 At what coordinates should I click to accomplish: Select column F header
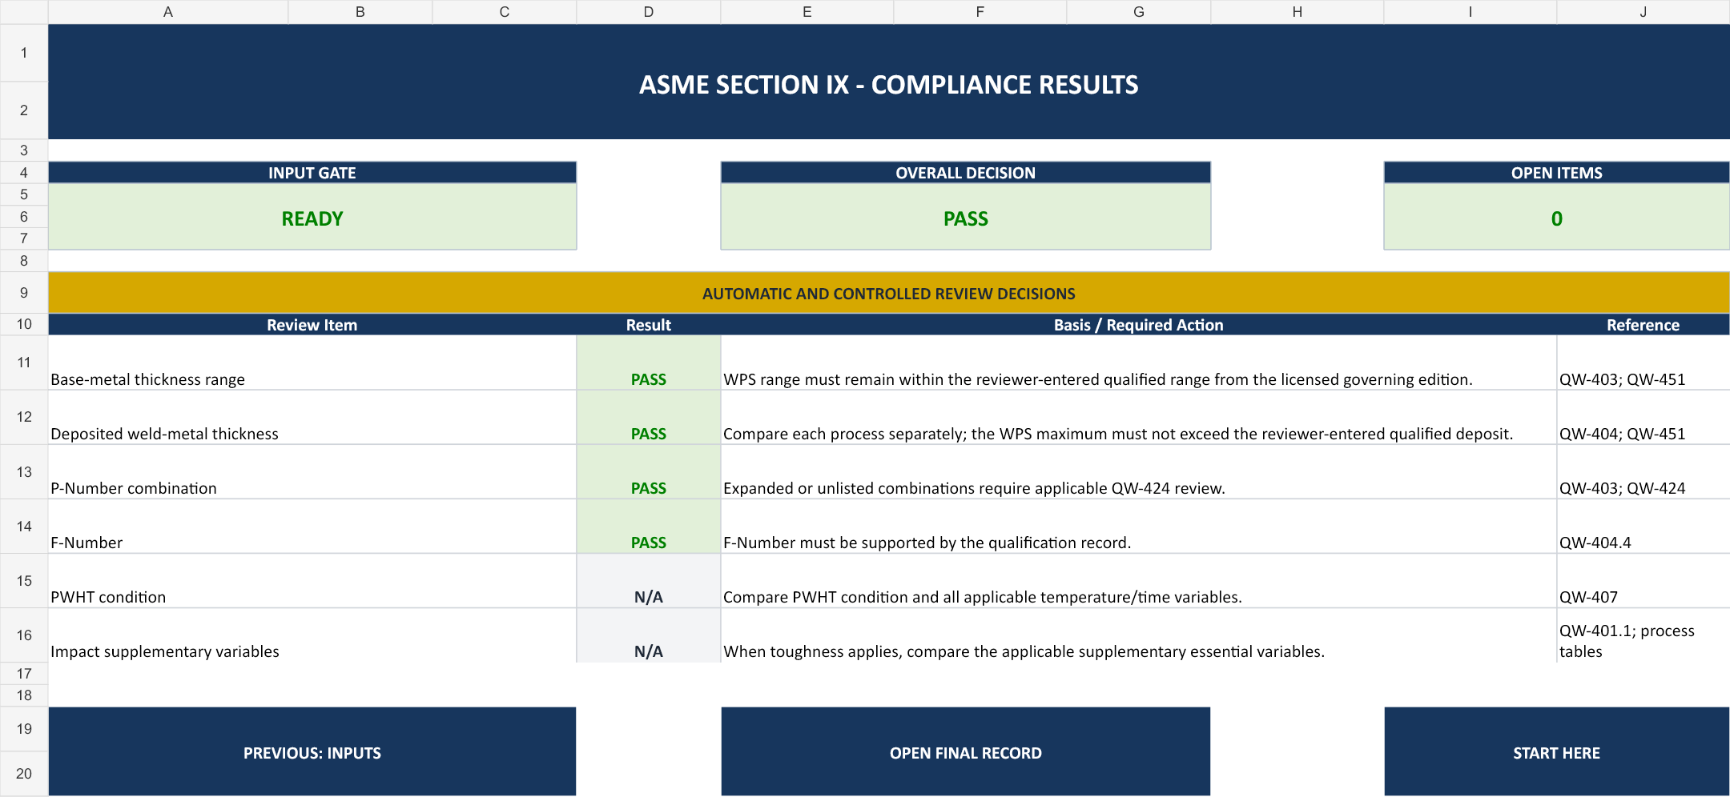(980, 12)
